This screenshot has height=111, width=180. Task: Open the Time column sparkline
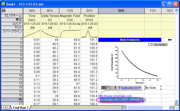point(32,34)
